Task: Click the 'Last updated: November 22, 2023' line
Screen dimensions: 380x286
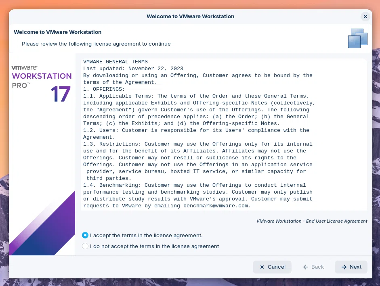Action: pos(133,69)
